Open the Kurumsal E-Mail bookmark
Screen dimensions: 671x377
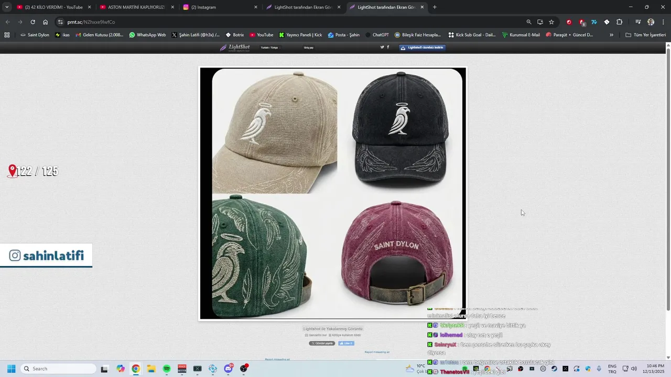coord(521,35)
